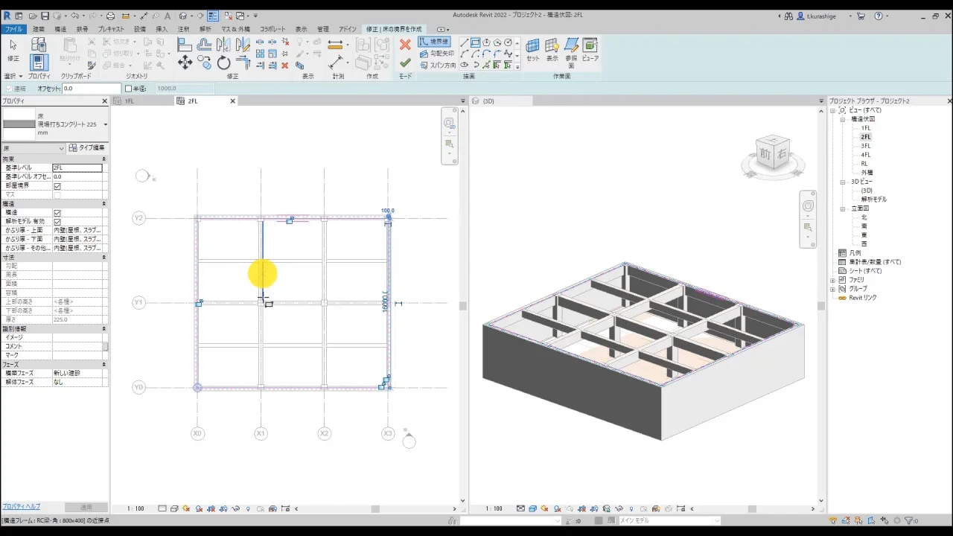Toggle the 解析モデル 有効 checkbox
Screen dimensions: 953x536
57,222
